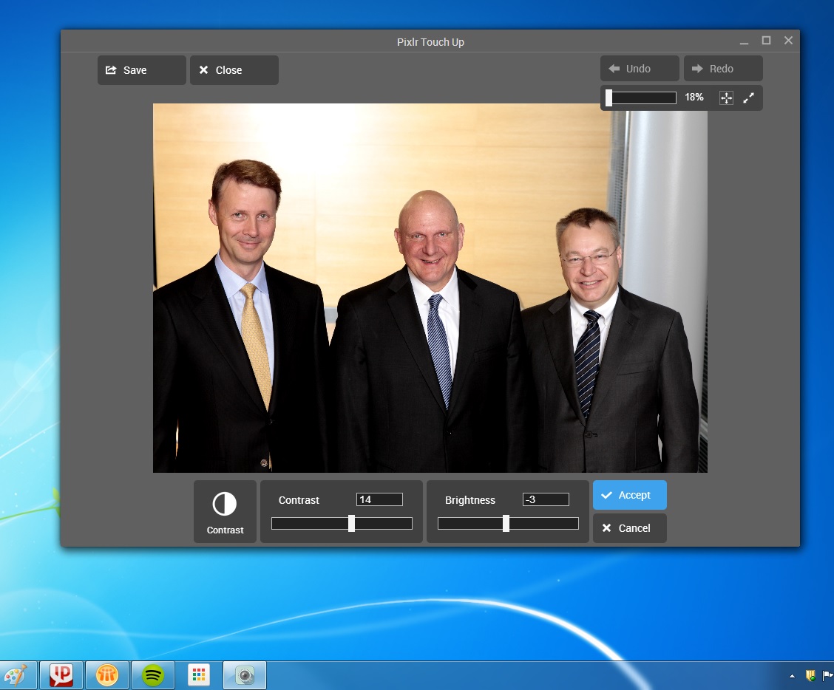834x690 pixels.
Task: Open the Paint icon in the taskbar
Action: 16,675
